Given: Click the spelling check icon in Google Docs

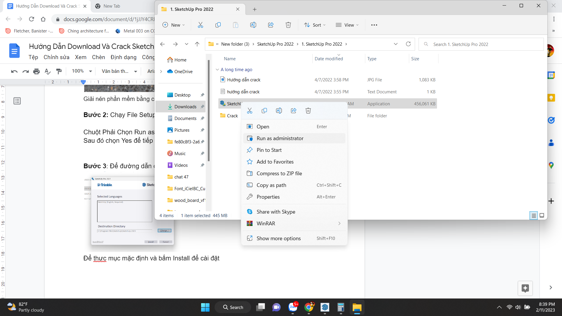Looking at the screenshot, I should pos(48,71).
